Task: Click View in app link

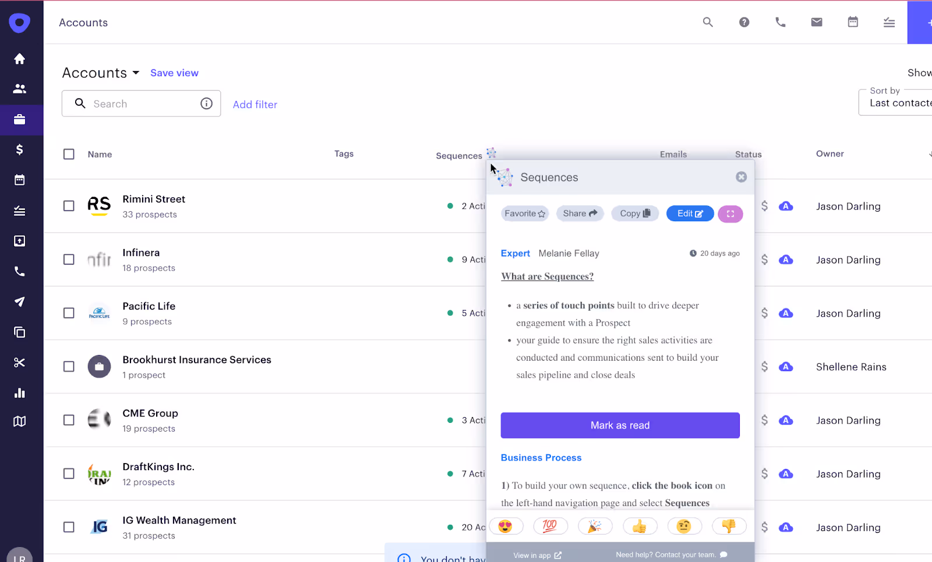Action: (x=537, y=555)
